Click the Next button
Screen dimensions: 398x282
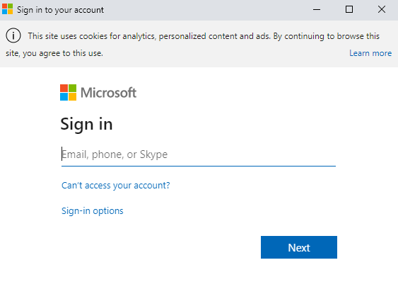299,247
